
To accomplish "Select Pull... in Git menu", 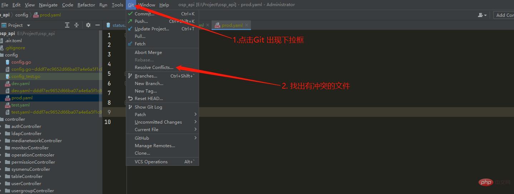I will [x=162, y=36].
